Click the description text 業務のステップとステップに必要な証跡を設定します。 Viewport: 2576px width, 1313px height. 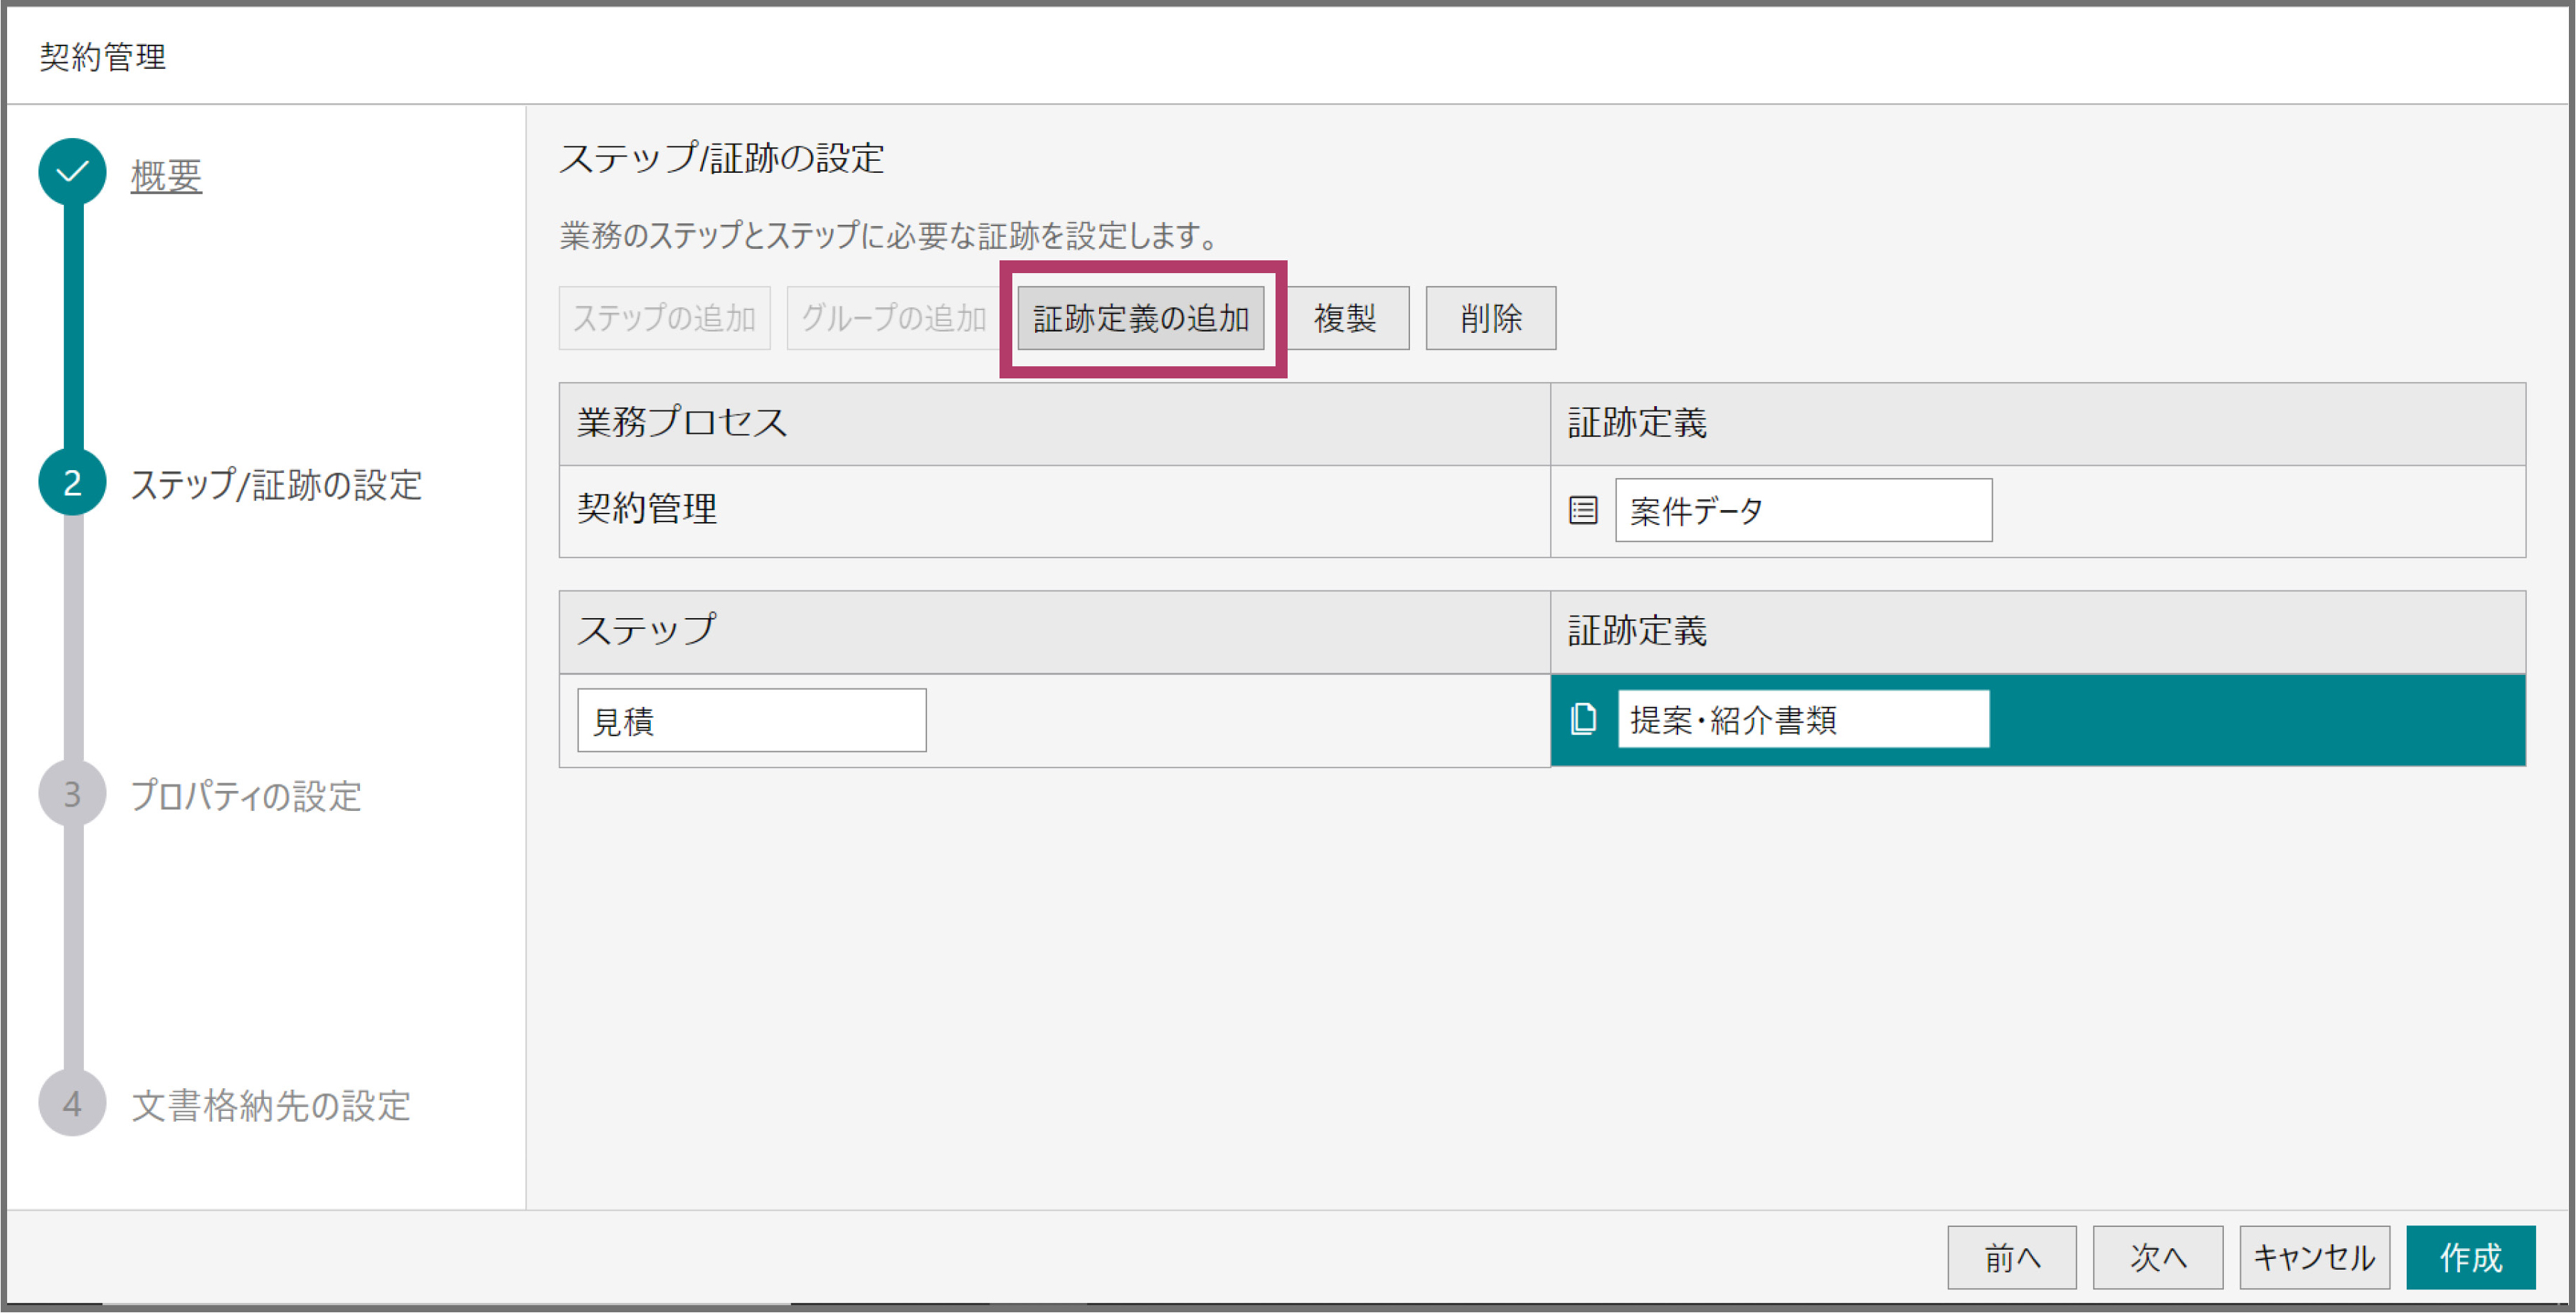[891, 236]
